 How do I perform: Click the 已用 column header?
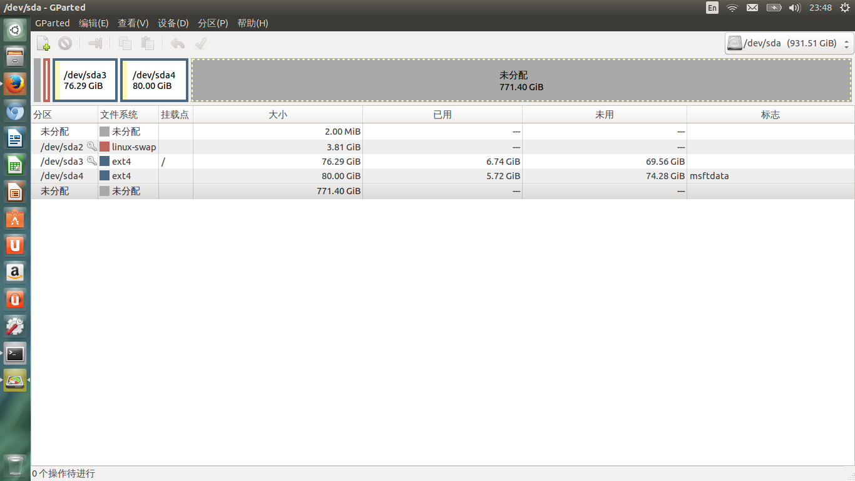click(443, 115)
